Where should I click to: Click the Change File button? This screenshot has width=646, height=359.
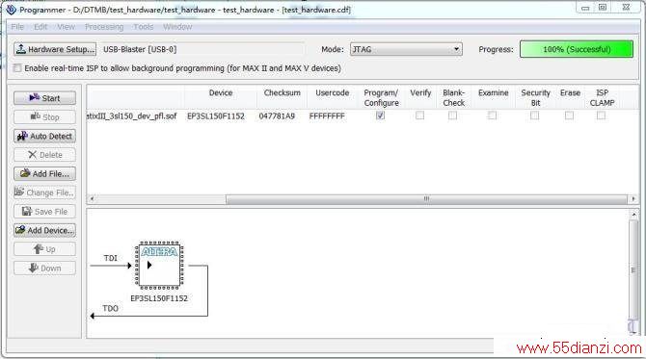click(44, 192)
